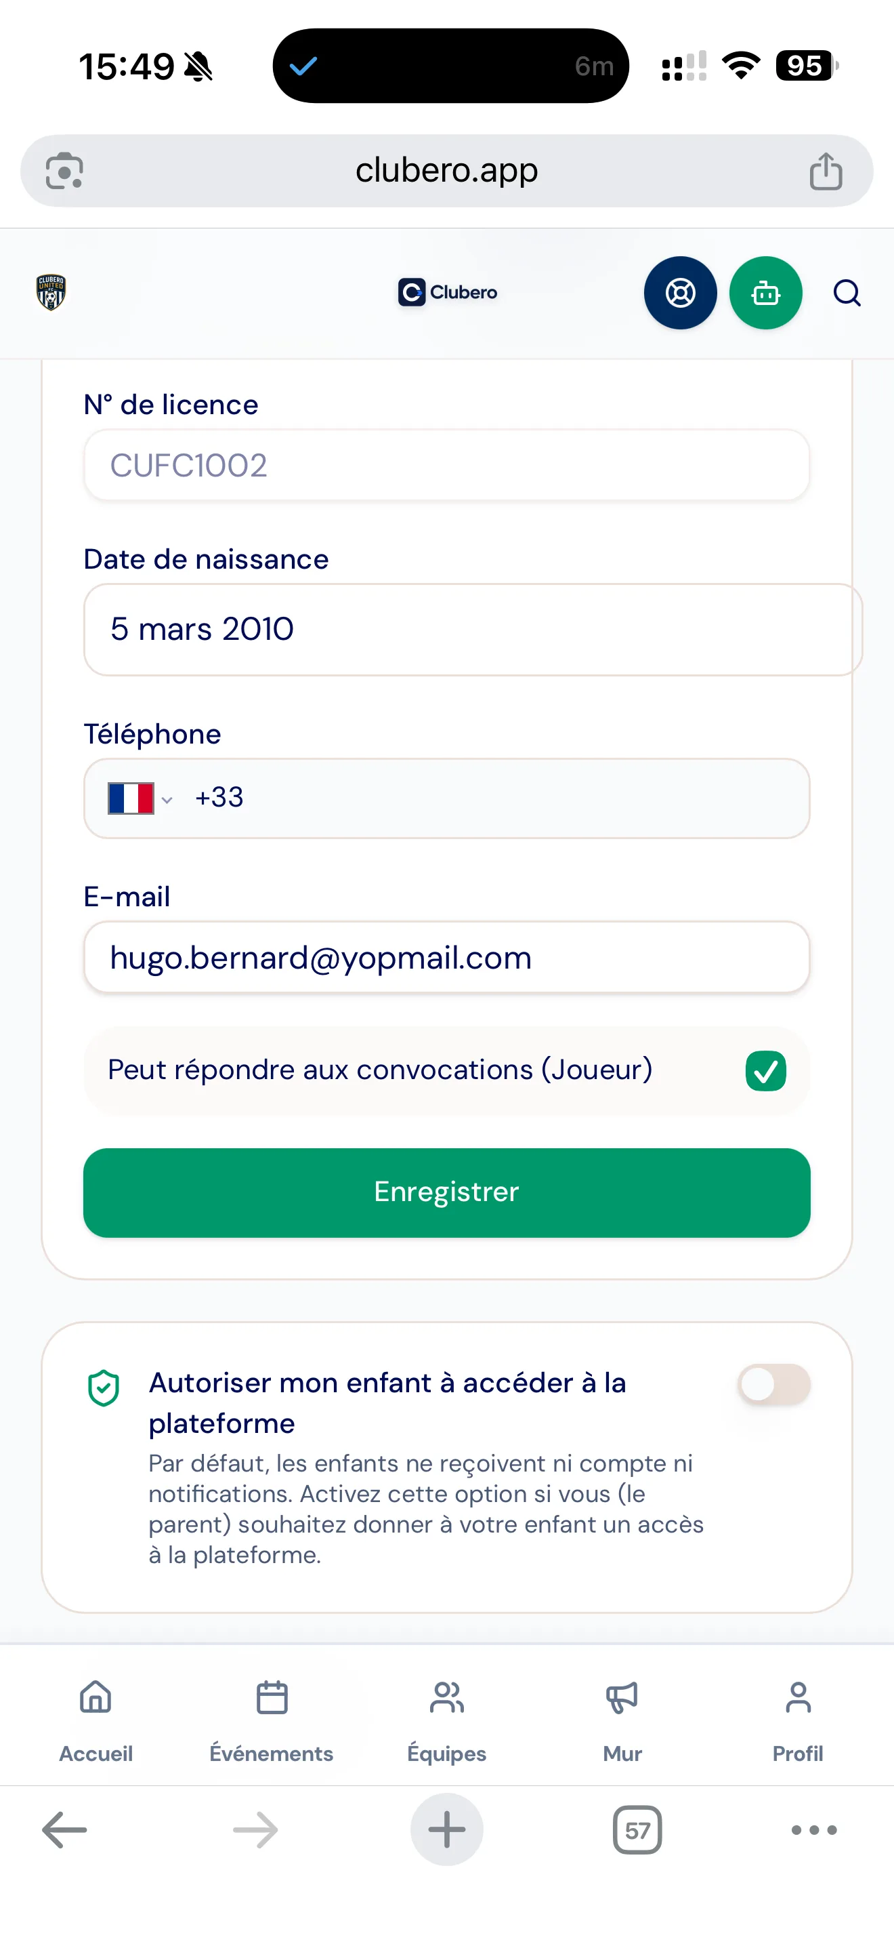Expand the French flag country code selector

point(140,798)
